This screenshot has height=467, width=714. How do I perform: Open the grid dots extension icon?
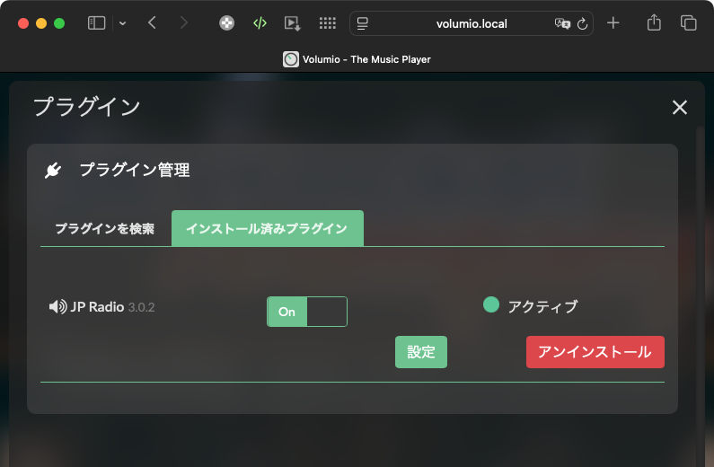pyautogui.click(x=328, y=22)
